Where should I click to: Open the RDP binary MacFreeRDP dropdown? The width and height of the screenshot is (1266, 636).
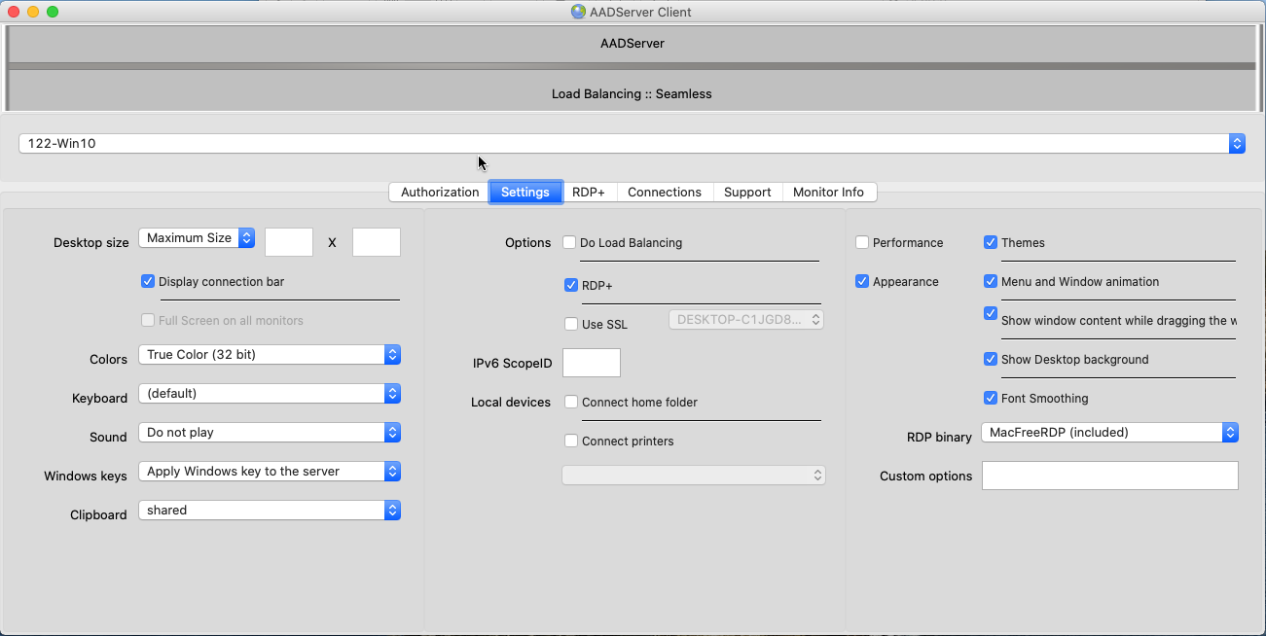[x=1109, y=433]
